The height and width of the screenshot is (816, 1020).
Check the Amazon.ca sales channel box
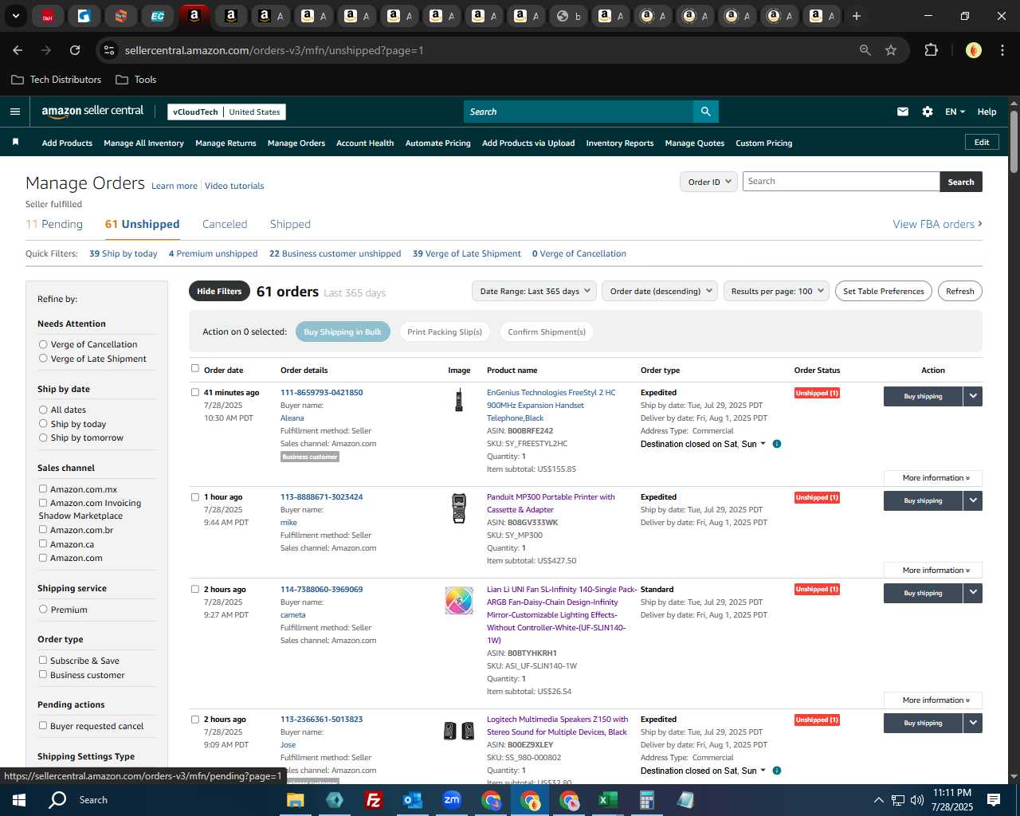43,544
